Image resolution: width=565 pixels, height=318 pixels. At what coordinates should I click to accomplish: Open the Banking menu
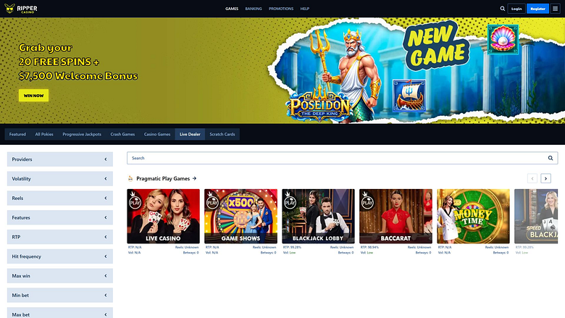[254, 9]
